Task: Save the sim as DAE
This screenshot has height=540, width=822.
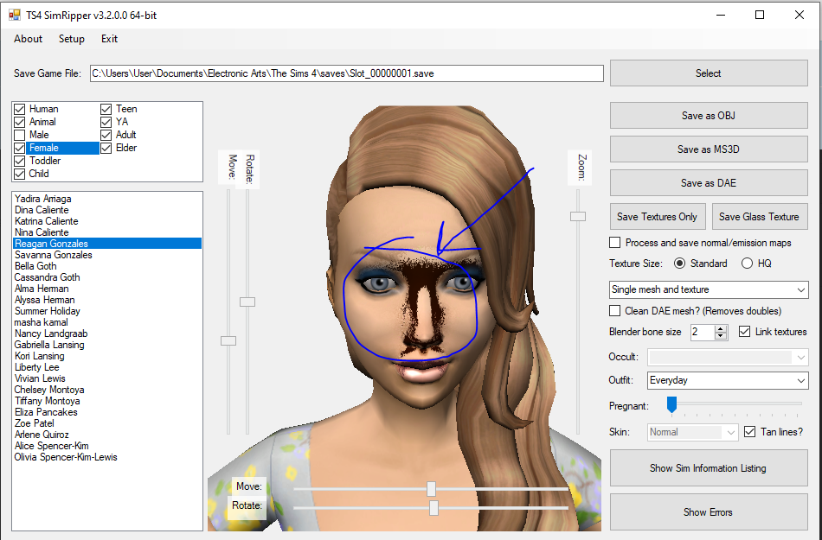Action: pos(708,182)
